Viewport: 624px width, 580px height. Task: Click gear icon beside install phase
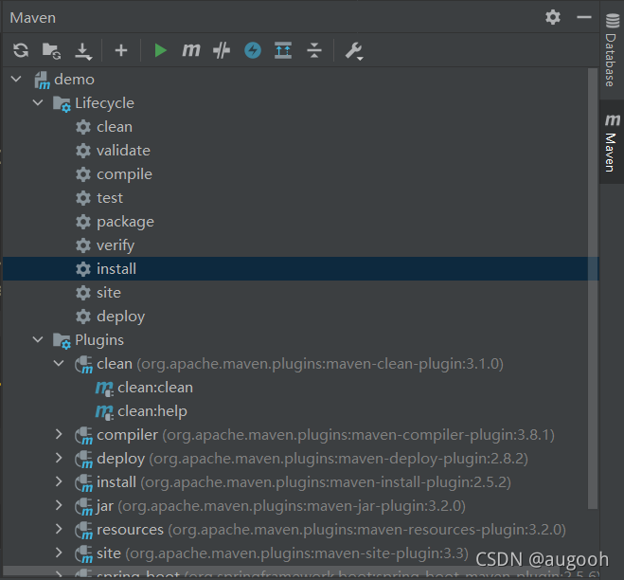pos(83,269)
